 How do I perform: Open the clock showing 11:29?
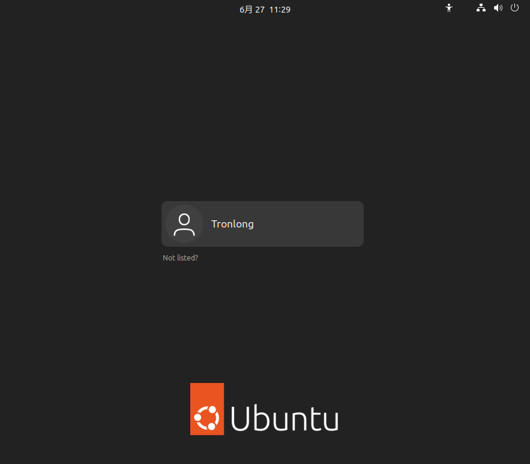[x=265, y=10]
